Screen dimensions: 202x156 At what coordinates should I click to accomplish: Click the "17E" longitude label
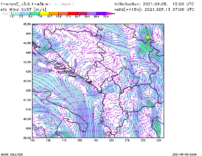(x=64, y=140)
